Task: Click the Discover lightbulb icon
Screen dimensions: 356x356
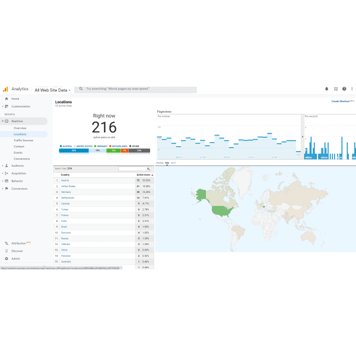Action: 7,251
